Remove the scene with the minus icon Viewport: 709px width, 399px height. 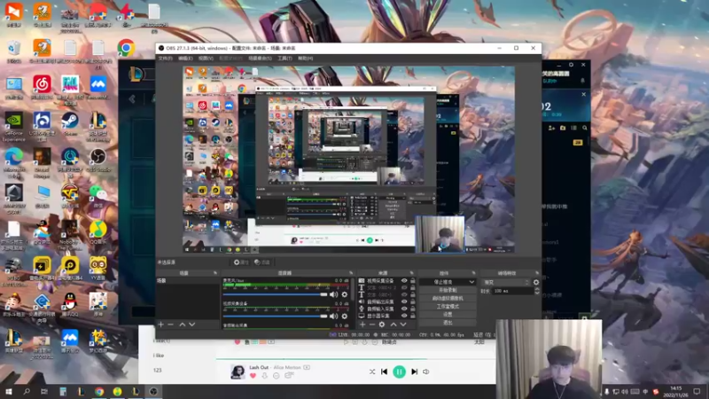pyautogui.click(x=170, y=325)
